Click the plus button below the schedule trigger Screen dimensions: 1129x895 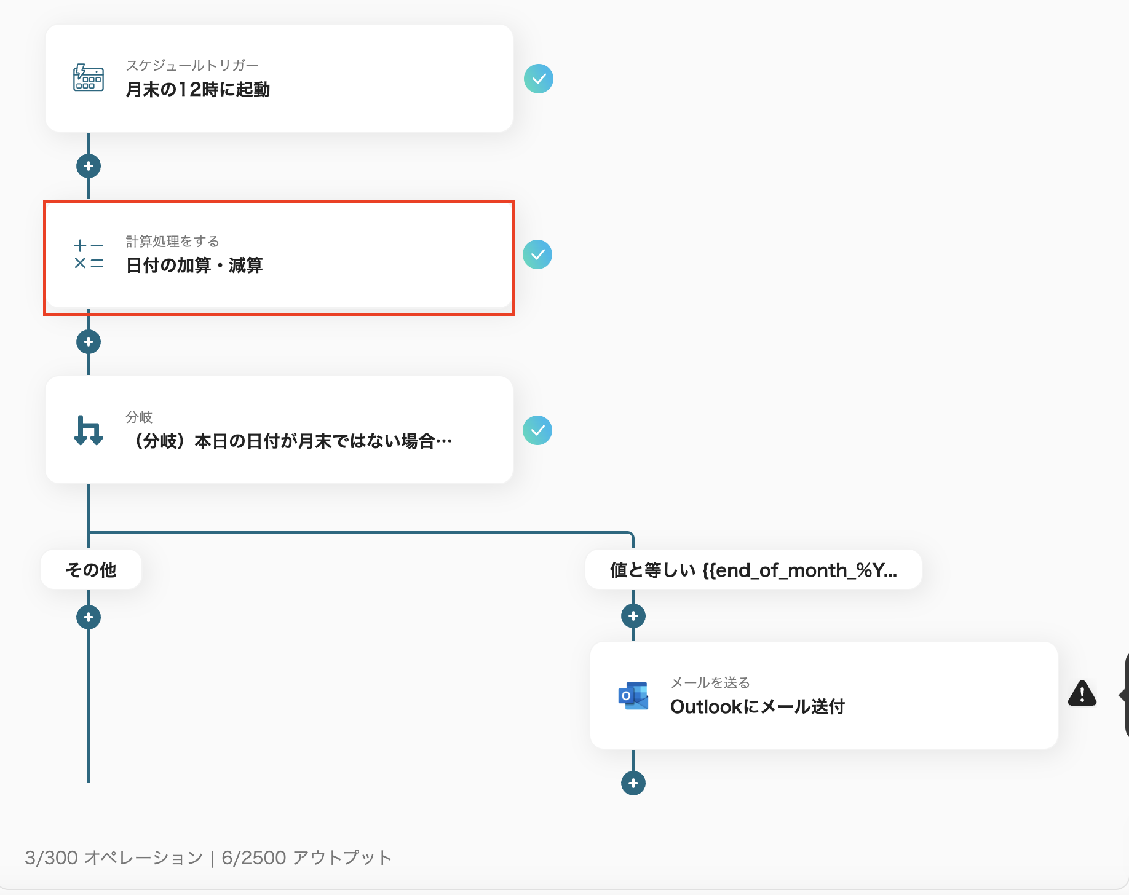click(88, 165)
